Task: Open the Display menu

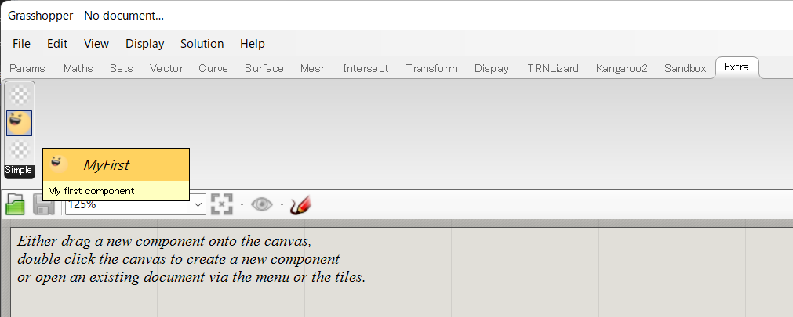Action: pos(144,44)
